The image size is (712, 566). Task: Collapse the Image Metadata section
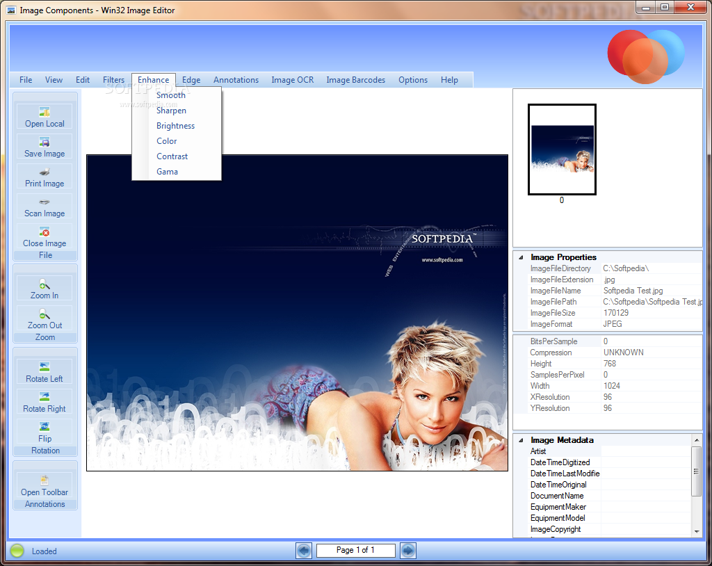click(x=521, y=440)
